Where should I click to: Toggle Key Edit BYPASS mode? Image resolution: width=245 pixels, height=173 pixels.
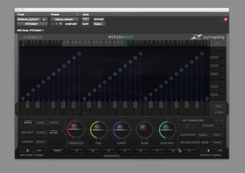pos(41,132)
